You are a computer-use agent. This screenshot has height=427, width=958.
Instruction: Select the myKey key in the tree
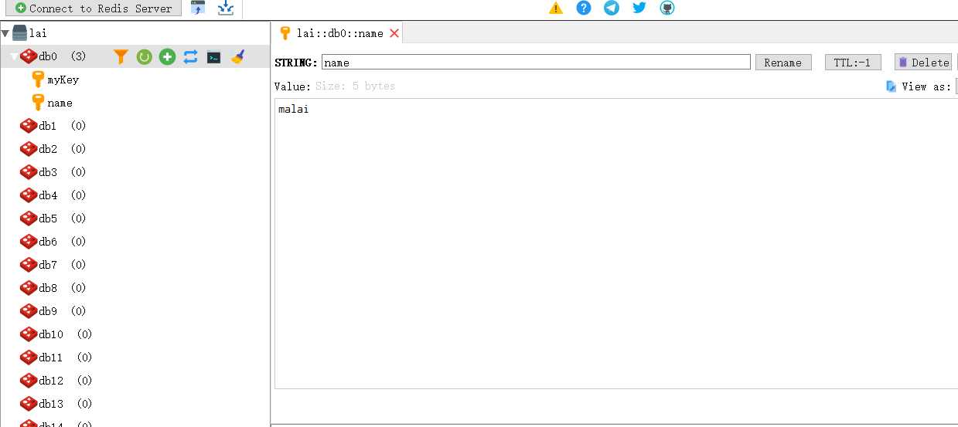point(63,80)
